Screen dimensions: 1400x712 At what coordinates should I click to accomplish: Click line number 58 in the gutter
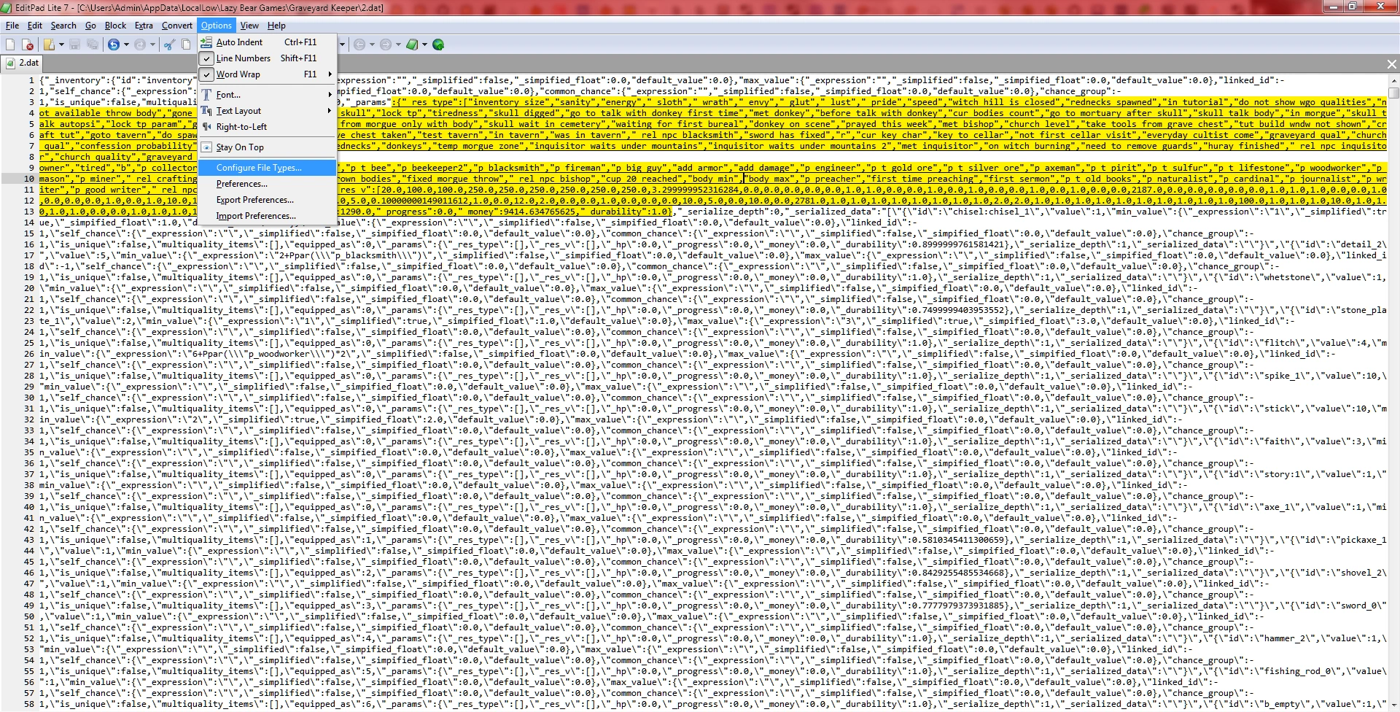pyautogui.click(x=29, y=704)
